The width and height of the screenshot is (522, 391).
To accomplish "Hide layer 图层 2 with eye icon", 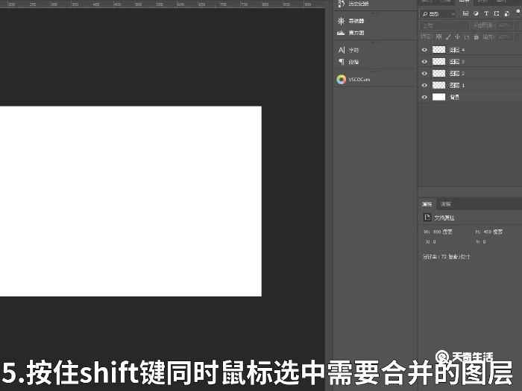I will 424,74.
